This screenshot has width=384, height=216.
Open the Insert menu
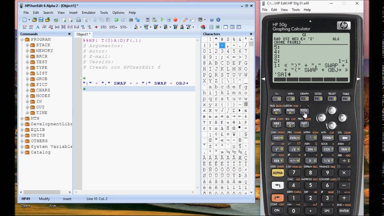coord(73,13)
